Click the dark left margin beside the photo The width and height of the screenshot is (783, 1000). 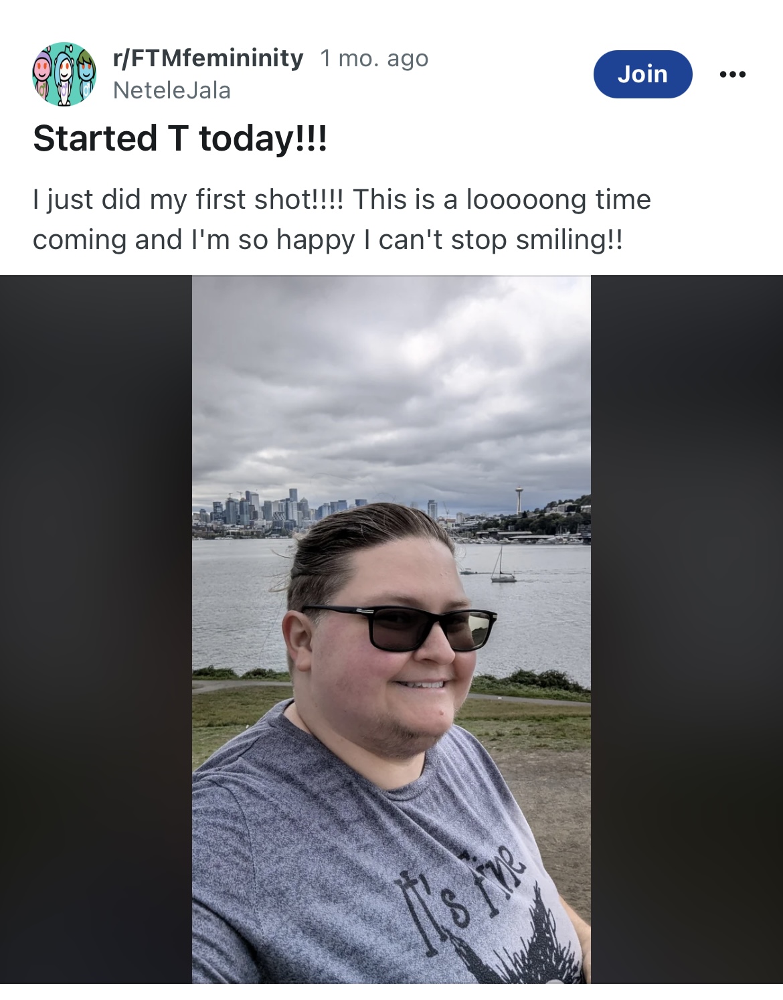pos(96,629)
